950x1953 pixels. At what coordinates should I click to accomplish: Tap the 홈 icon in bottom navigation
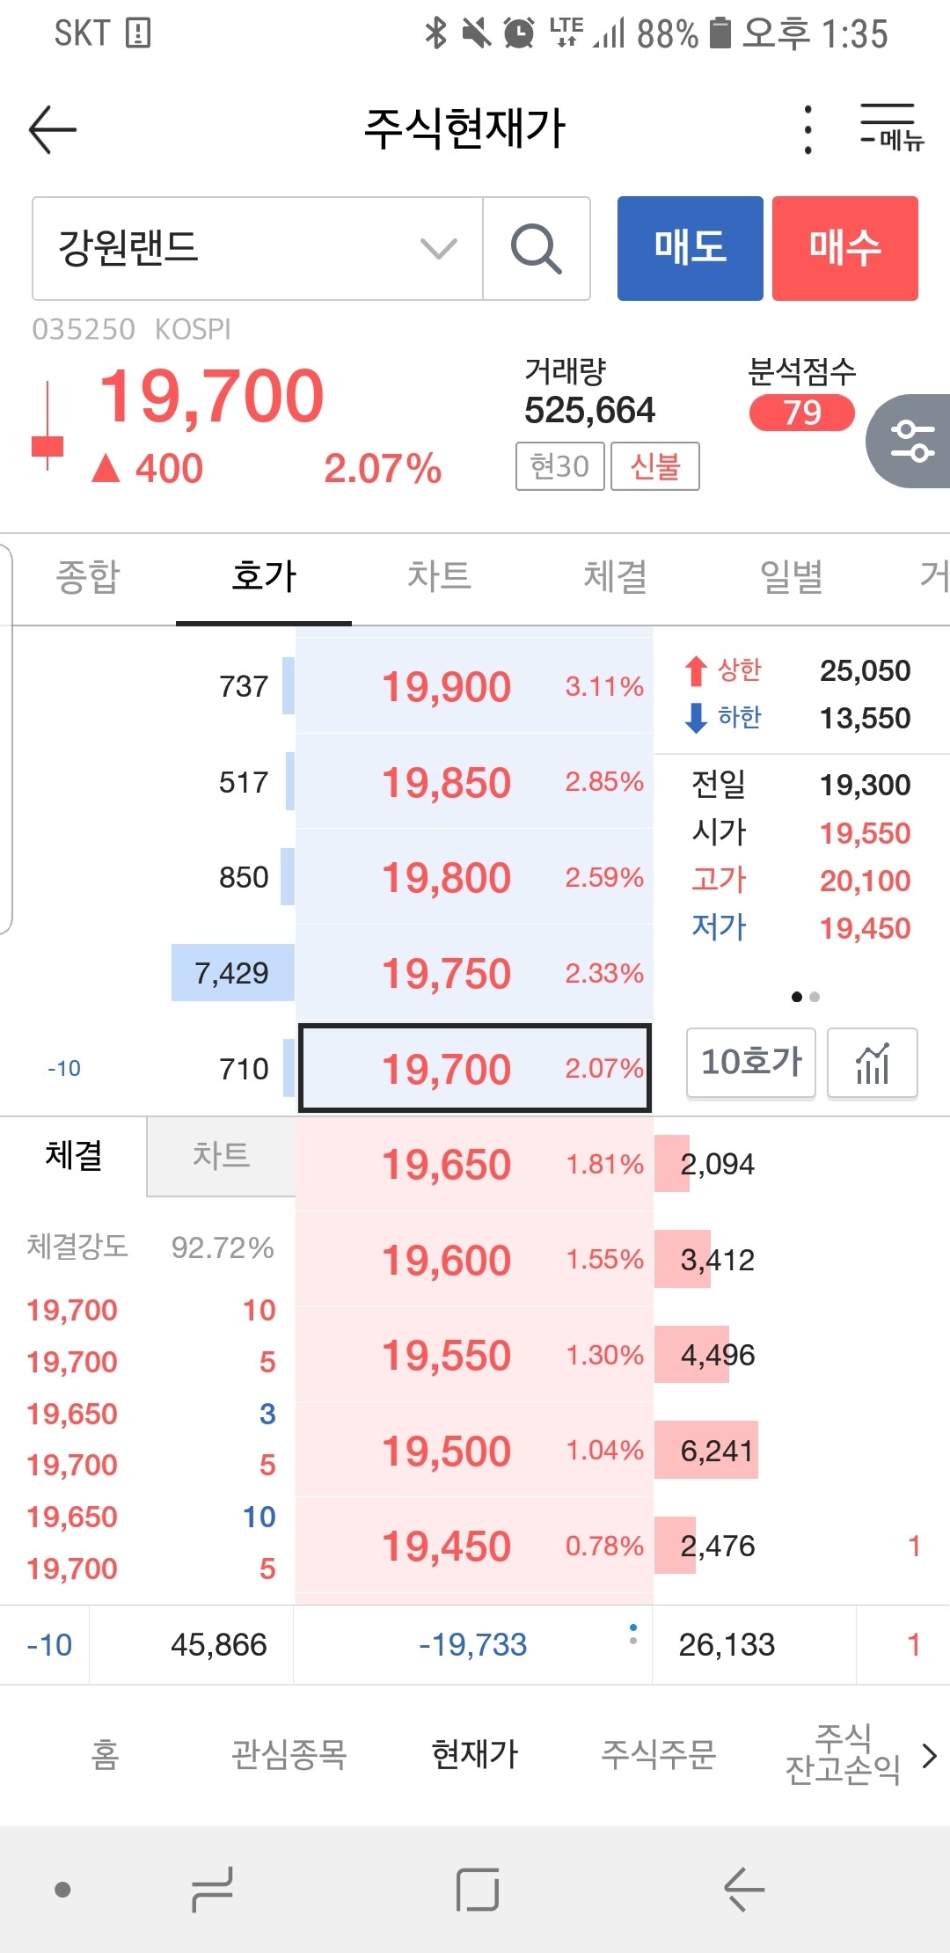point(106,1755)
